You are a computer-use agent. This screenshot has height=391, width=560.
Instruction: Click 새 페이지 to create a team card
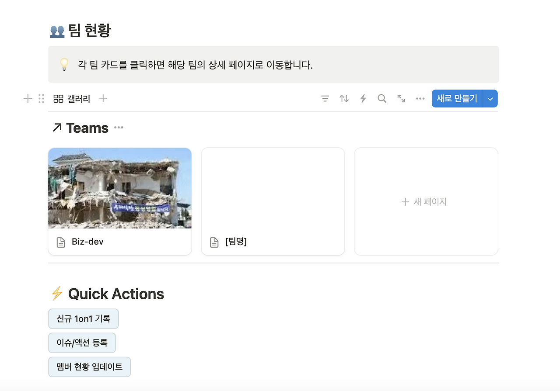click(x=424, y=201)
